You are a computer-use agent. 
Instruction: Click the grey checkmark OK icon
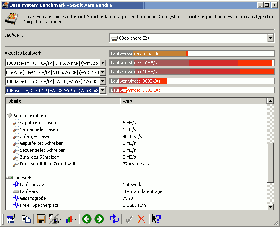[129, 219]
